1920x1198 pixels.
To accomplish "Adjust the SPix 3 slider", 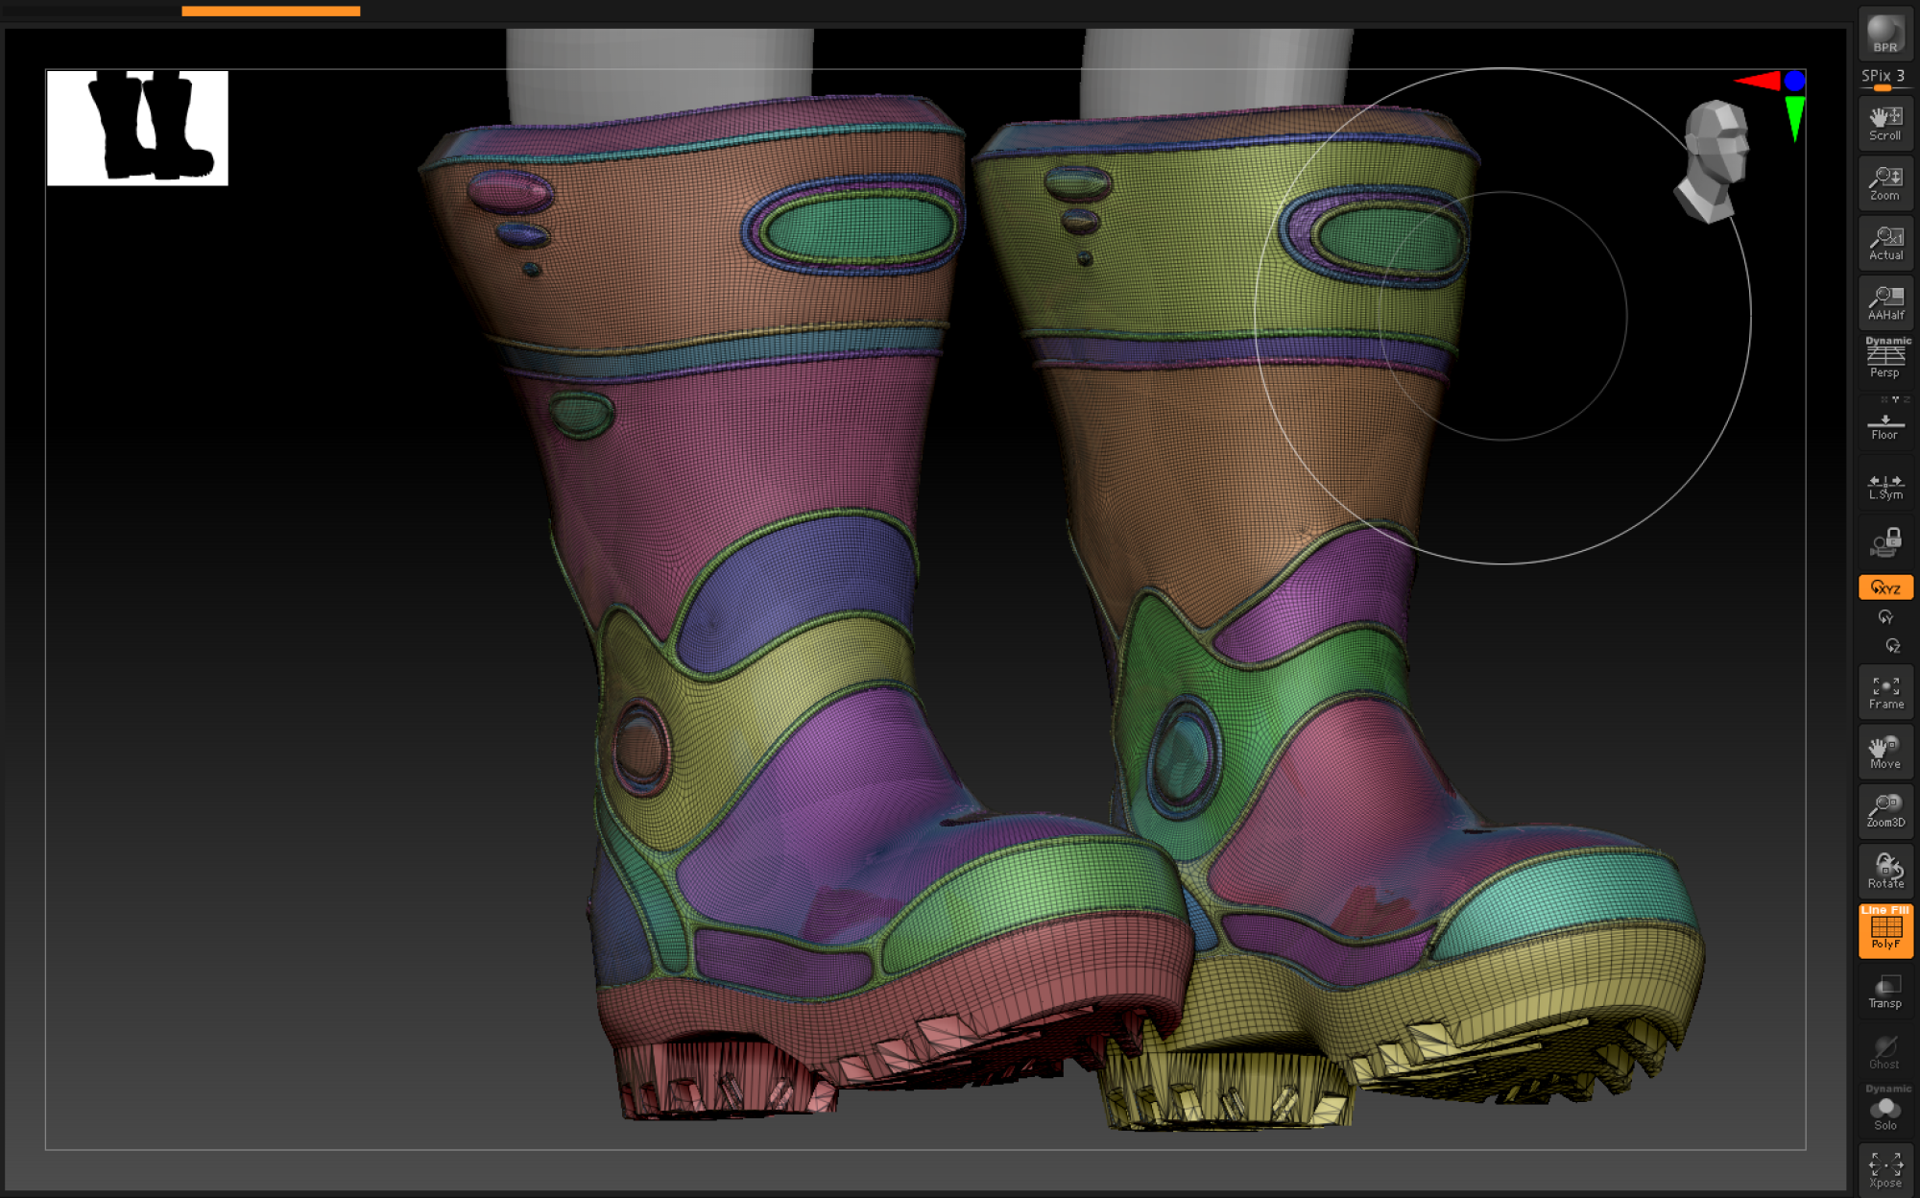I will click(1885, 79).
